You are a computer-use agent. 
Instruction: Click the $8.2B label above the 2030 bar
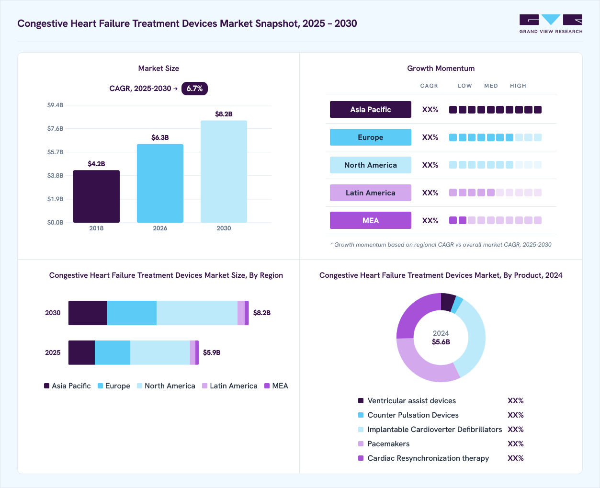(224, 114)
